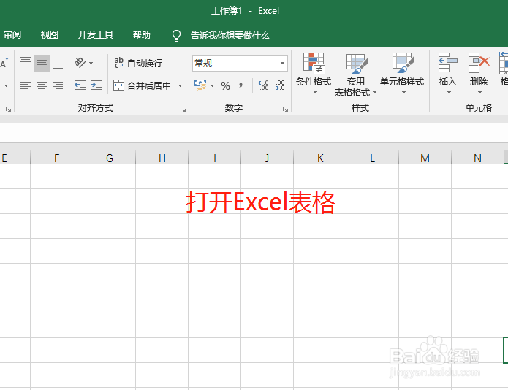Expand the 删除 dropdown arrow
Image resolution: width=508 pixels, height=390 pixels.
(x=479, y=93)
